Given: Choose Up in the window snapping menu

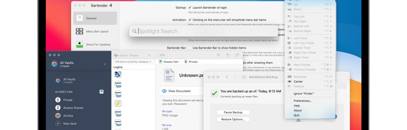Looking at the screenshot, I should click(310, 5).
